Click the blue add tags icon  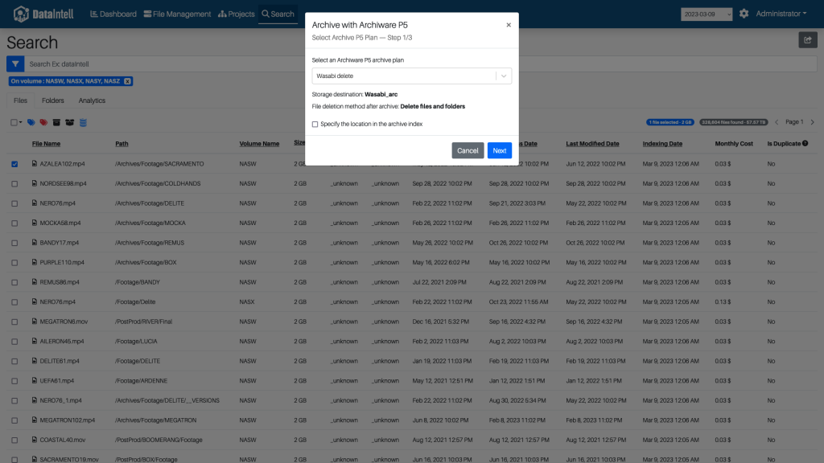tap(31, 122)
